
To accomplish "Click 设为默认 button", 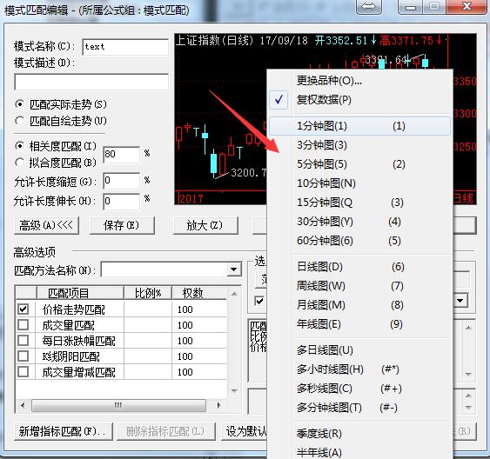I will (244, 431).
